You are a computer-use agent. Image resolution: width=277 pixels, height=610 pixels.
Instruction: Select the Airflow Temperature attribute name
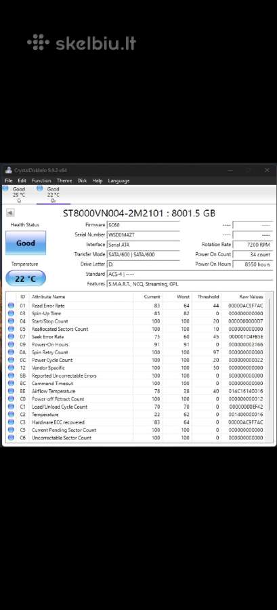pos(54,391)
